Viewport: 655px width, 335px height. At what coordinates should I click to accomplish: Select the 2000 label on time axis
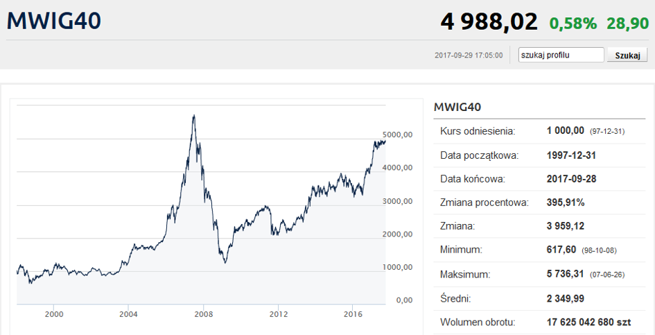coord(54,314)
